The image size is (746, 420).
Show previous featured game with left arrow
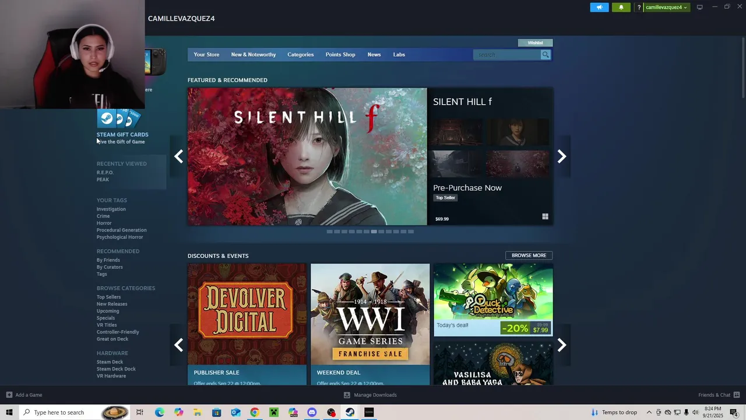[178, 156]
